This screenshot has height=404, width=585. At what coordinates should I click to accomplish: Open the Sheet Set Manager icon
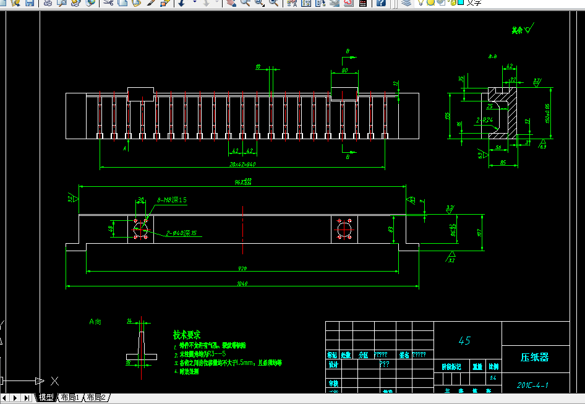point(335,2)
